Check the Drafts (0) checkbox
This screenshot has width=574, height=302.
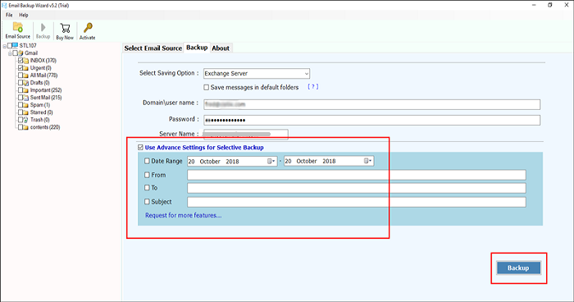tap(20, 83)
